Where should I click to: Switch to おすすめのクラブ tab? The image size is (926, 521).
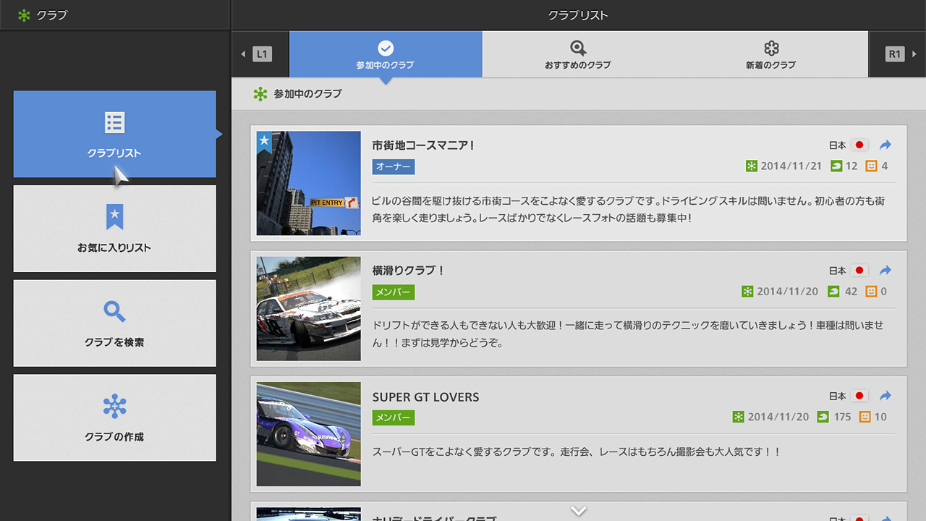[x=577, y=54]
